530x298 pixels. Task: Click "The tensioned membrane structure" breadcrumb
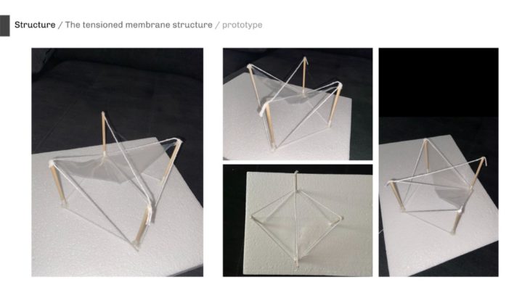(139, 25)
